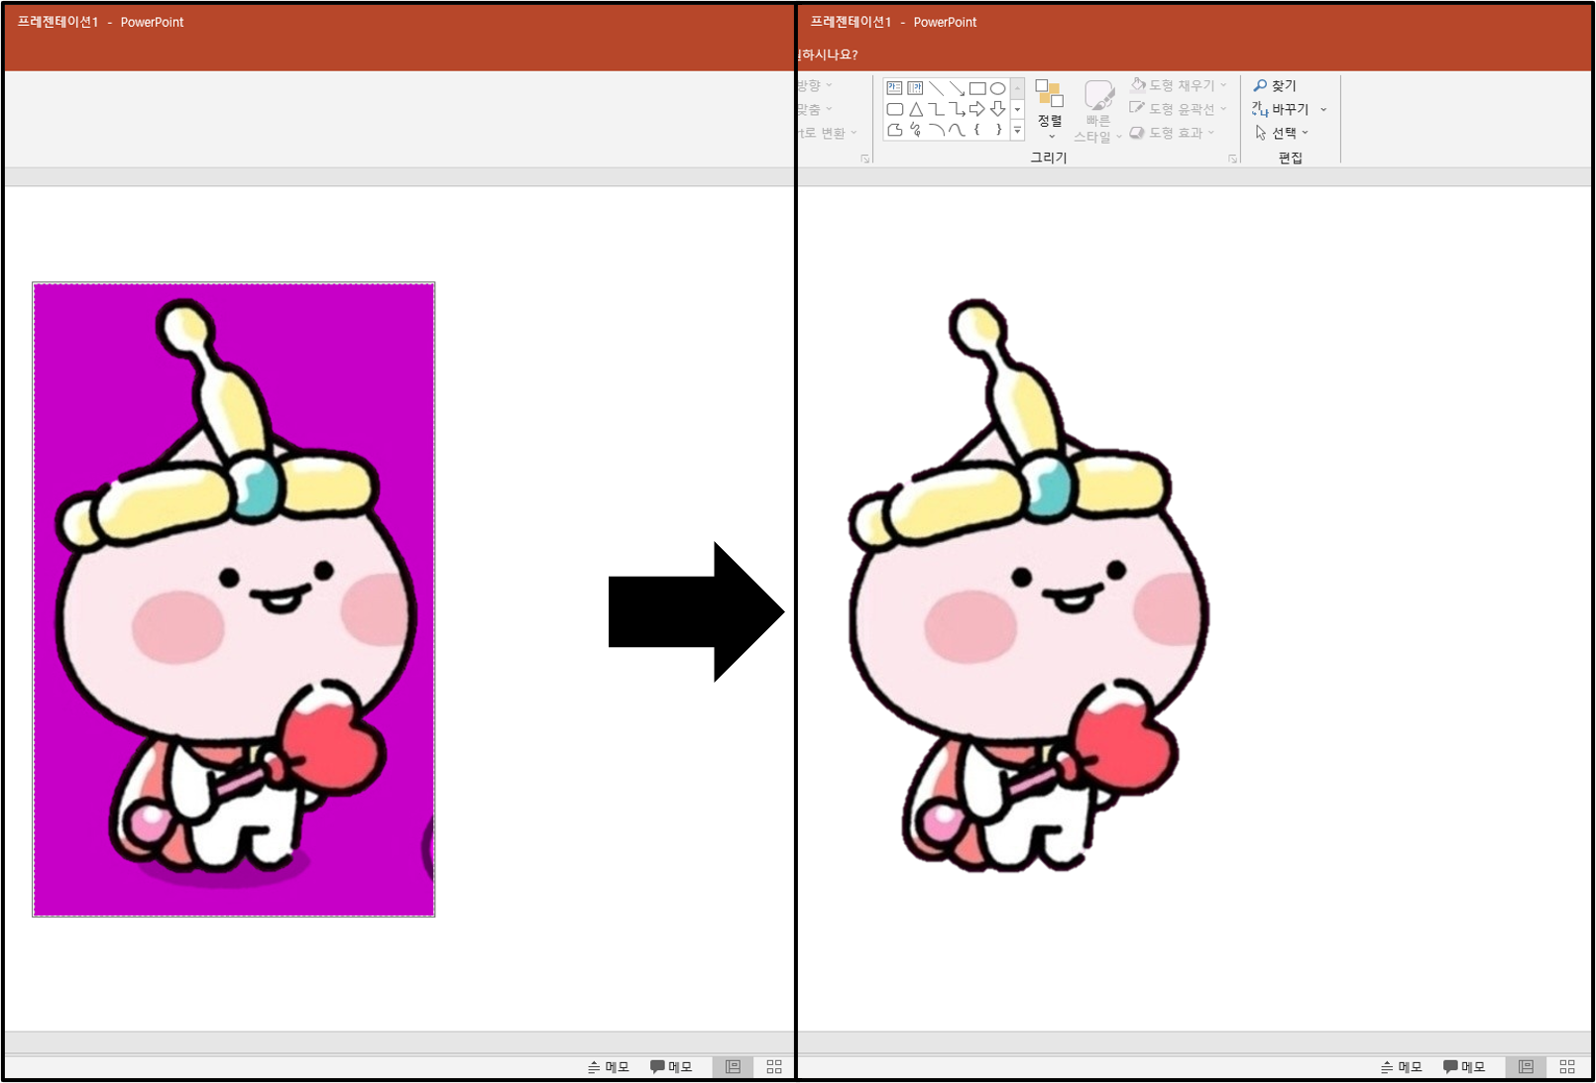Open 도형 채우기 shape fill dropdown

[x=1179, y=85]
